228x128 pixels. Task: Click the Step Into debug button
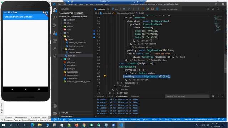pyautogui.click(x=133, y=9)
